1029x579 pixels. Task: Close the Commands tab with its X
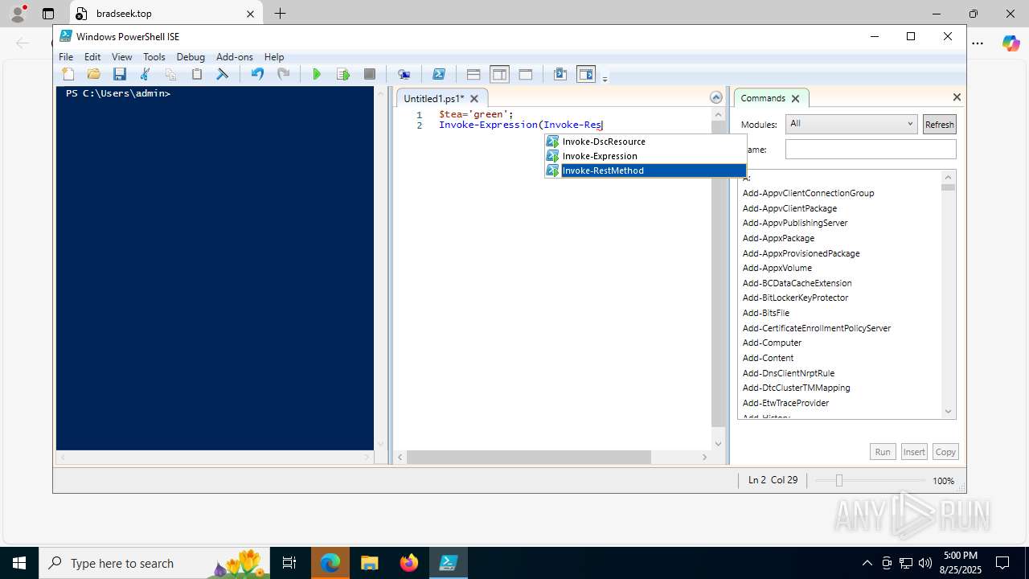[x=795, y=98]
